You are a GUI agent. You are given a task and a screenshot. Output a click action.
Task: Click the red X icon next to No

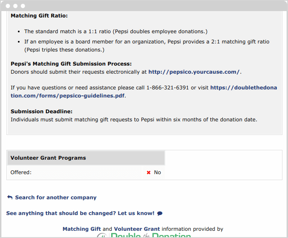[149, 172]
